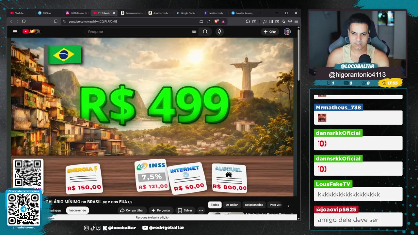
Task: Switch to the Monitor Samsung tab
Action: 242,13
